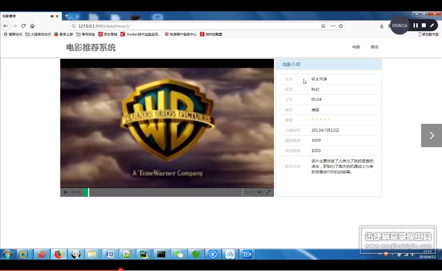Select the release date 2013年7月12日
The image size is (442, 271).
point(325,130)
